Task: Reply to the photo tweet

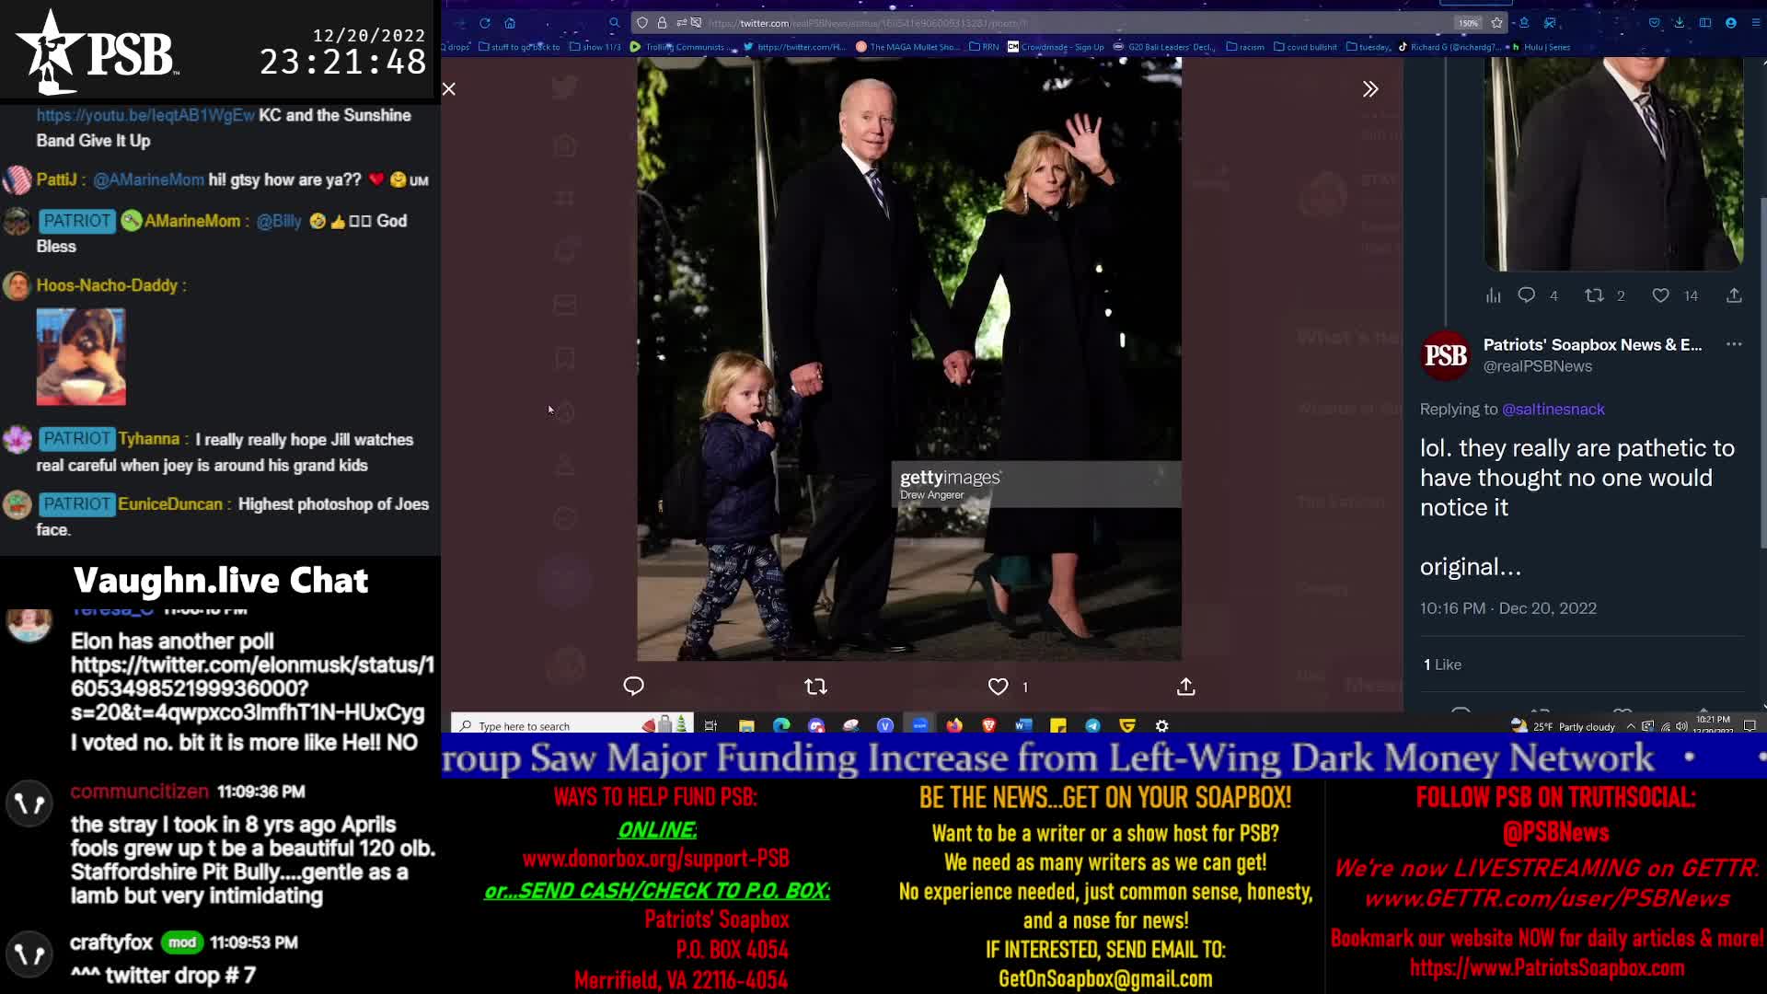Action: pos(633,687)
